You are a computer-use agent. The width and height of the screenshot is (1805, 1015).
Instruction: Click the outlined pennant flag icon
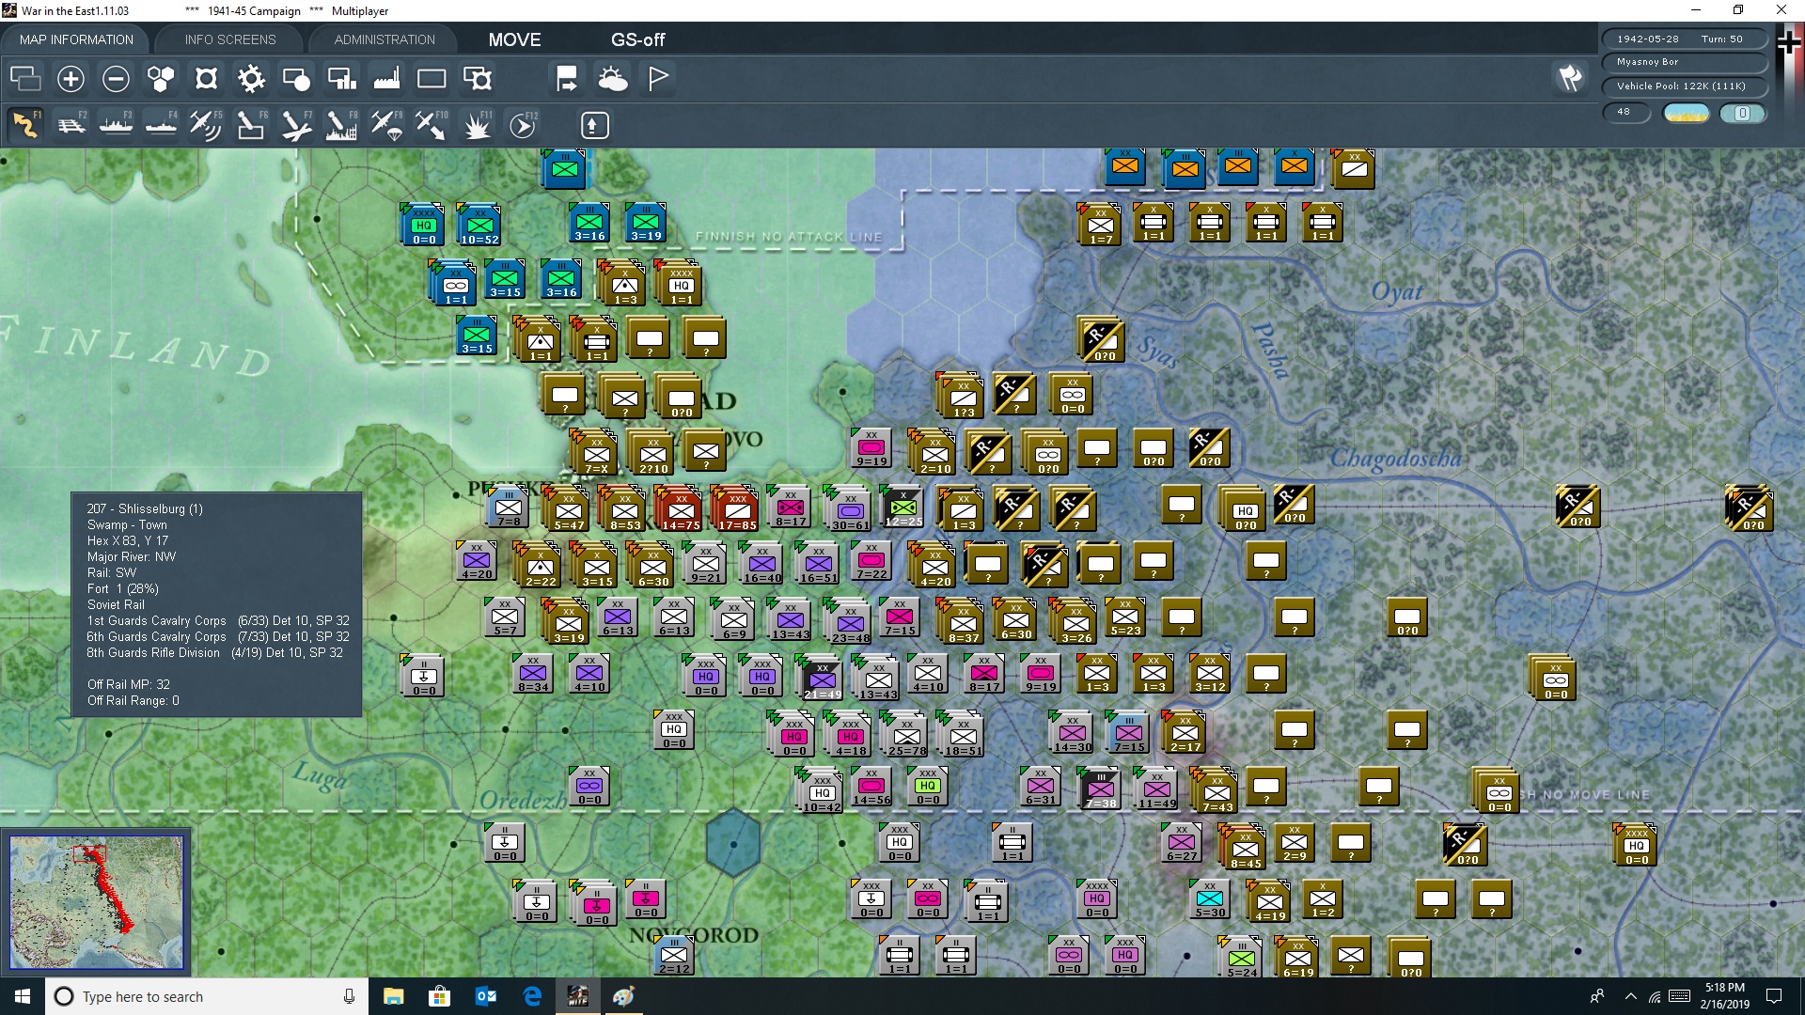[658, 78]
